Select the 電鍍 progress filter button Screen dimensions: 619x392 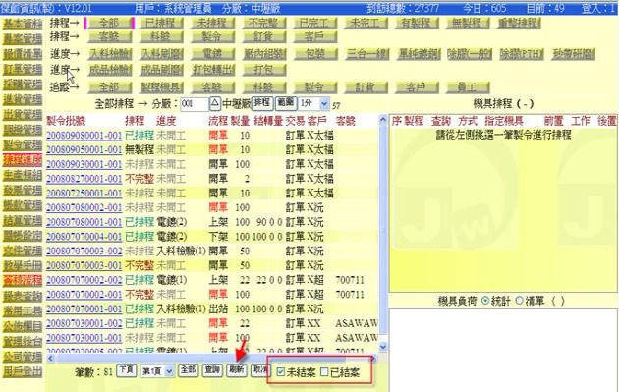coord(212,54)
